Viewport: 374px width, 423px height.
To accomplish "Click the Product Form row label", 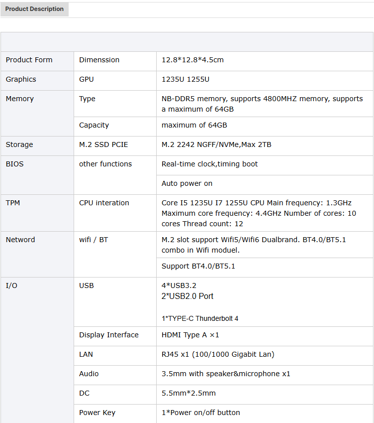I will [29, 60].
